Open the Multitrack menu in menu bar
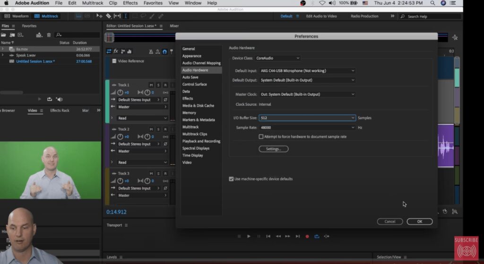484x264 pixels. [93, 3]
